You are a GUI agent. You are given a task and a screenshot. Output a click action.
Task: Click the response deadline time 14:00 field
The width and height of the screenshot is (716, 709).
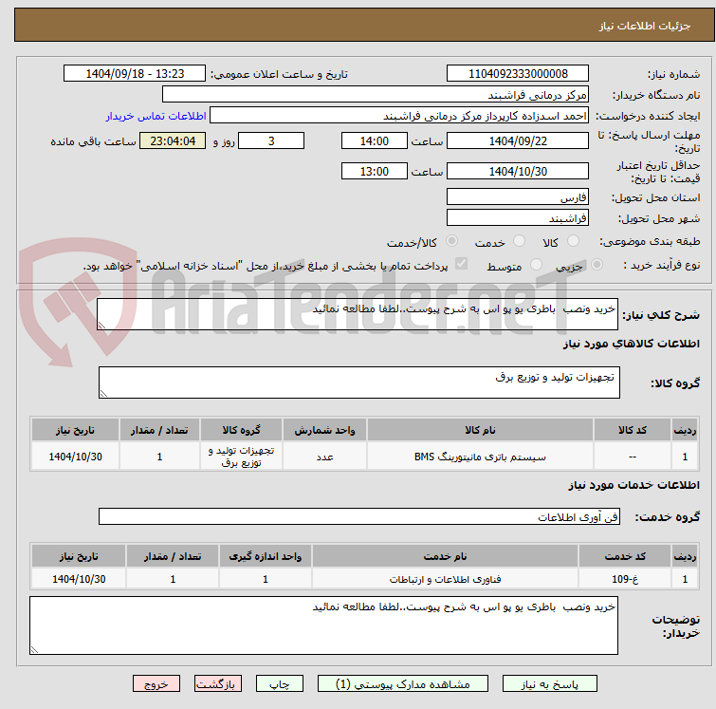tap(375, 140)
